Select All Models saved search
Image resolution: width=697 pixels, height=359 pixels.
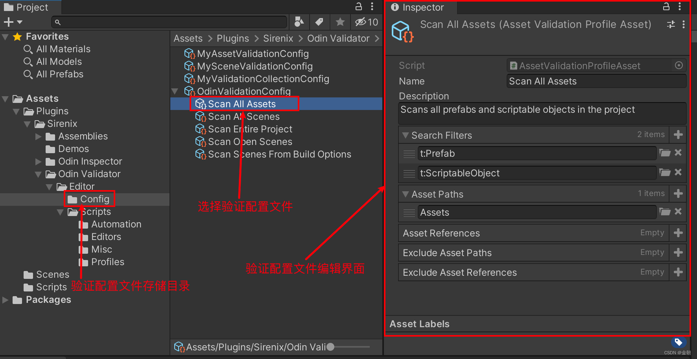point(59,62)
